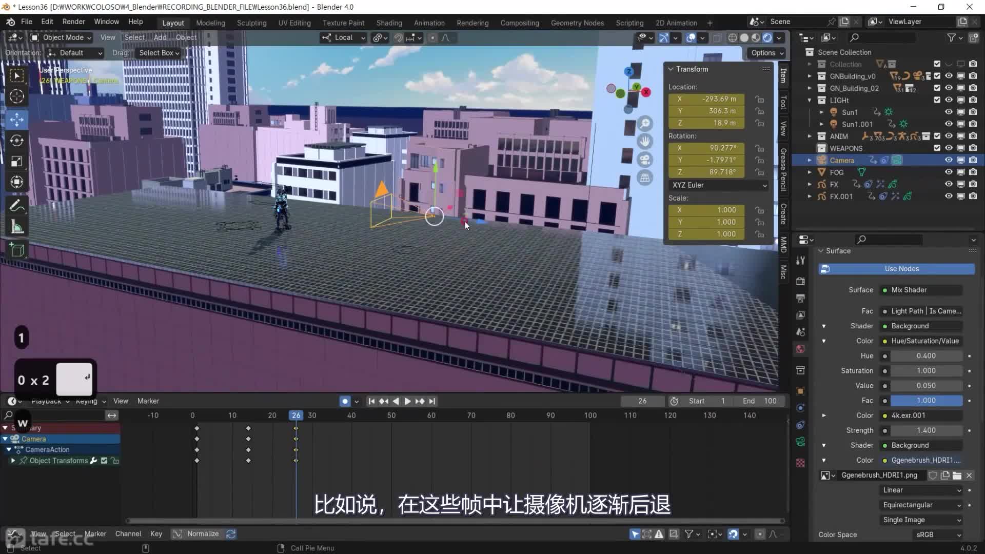The width and height of the screenshot is (985, 554).
Task: Toggle camera view in viewport gizmo
Action: pos(645,160)
